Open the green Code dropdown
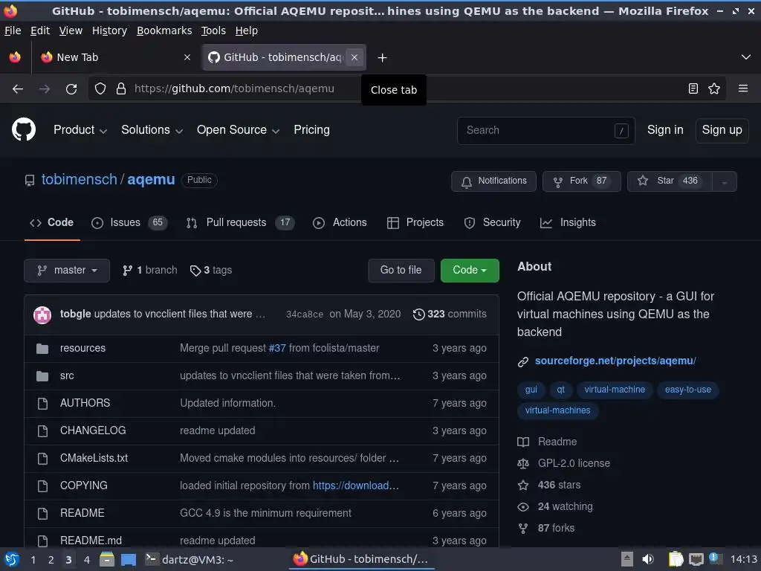 coord(470,271)
